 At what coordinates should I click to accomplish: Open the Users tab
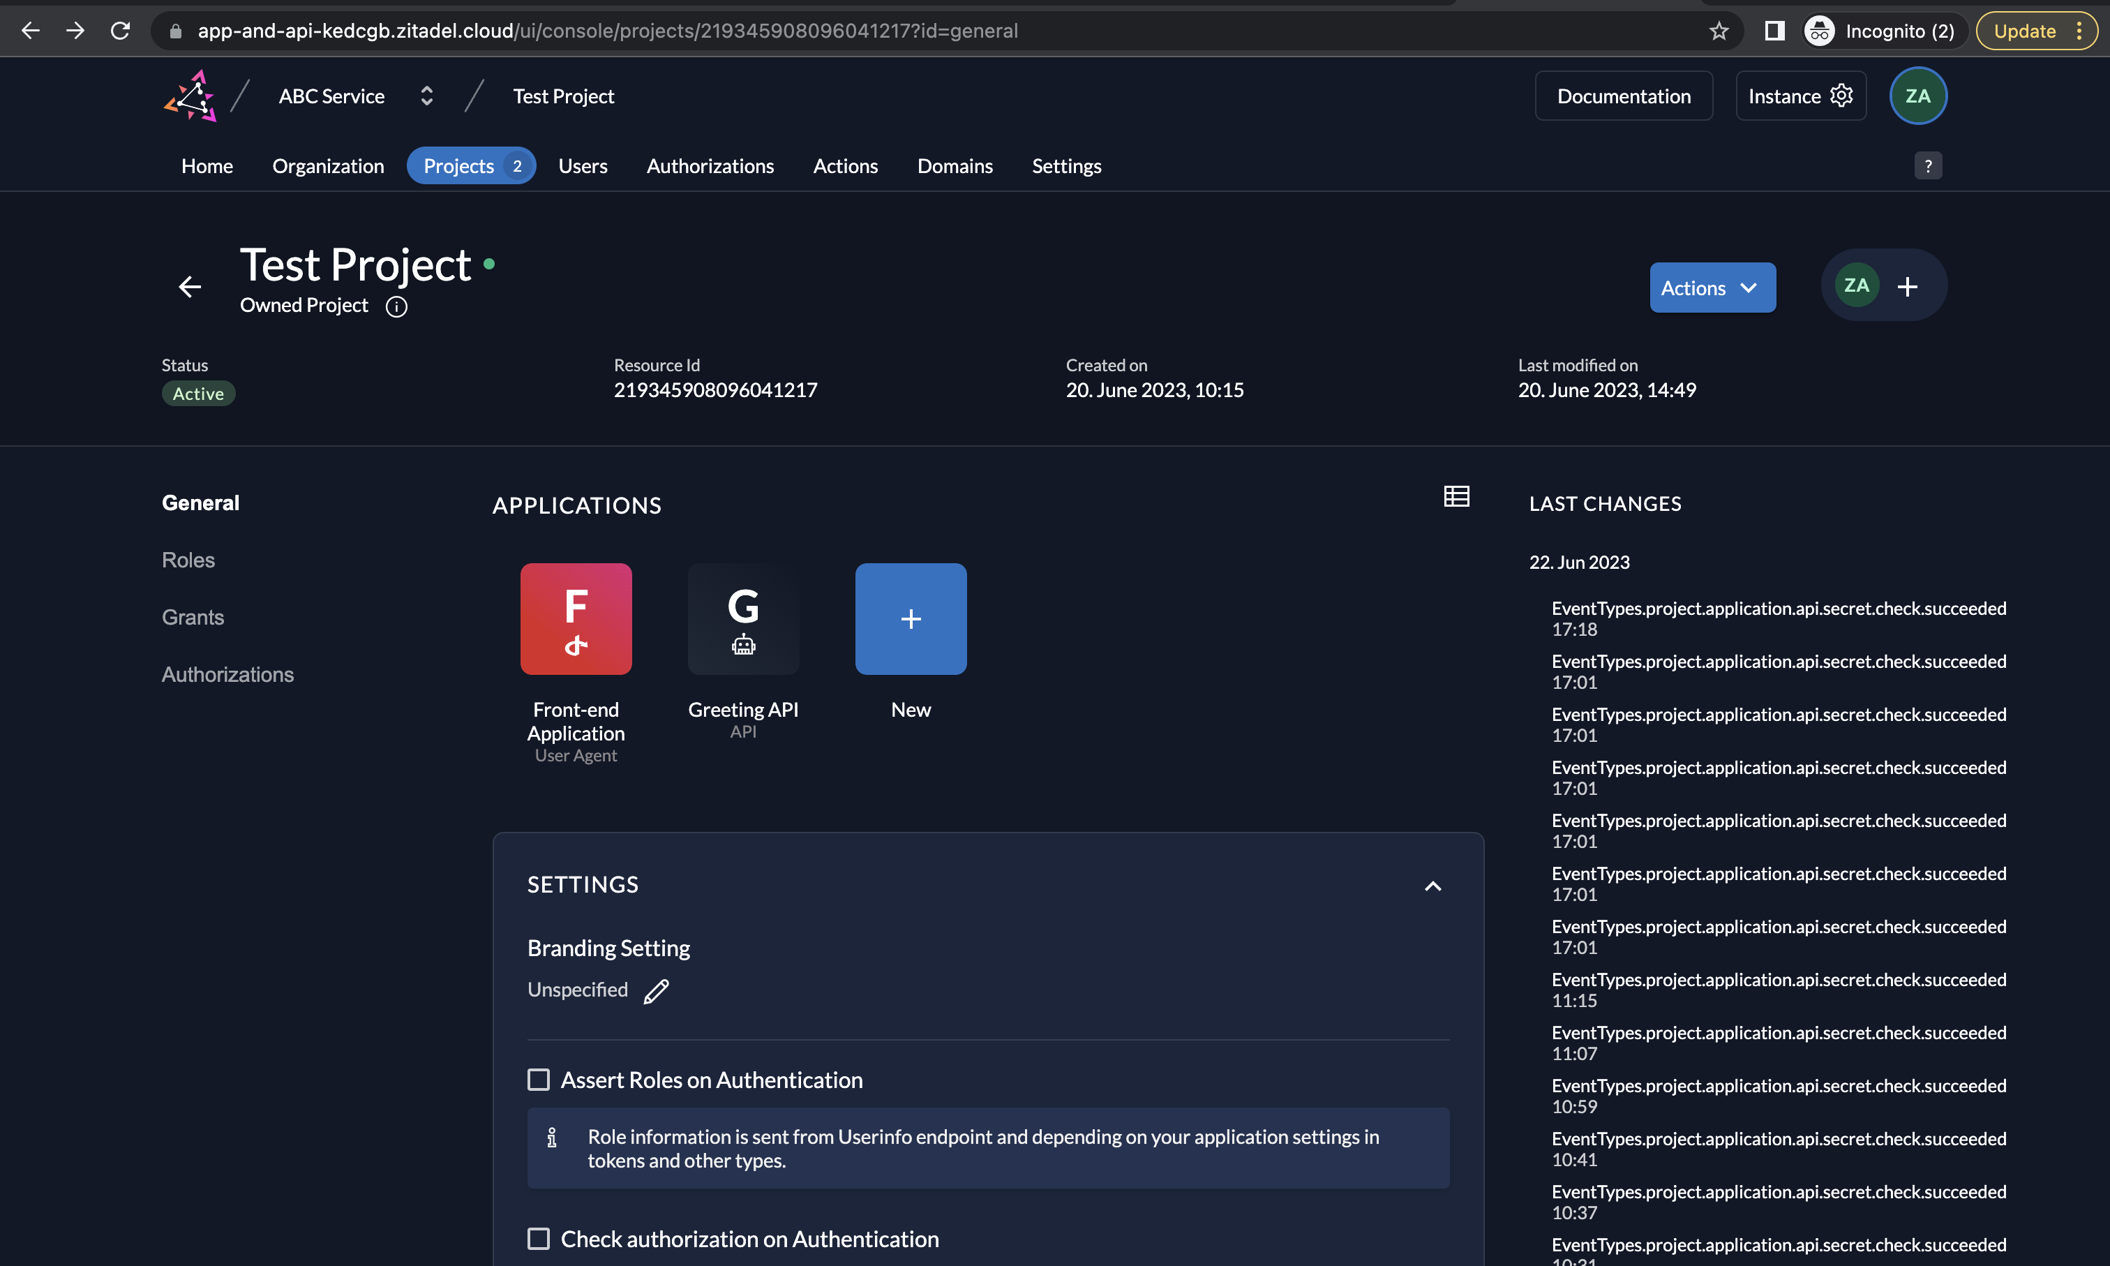[583, 166]
